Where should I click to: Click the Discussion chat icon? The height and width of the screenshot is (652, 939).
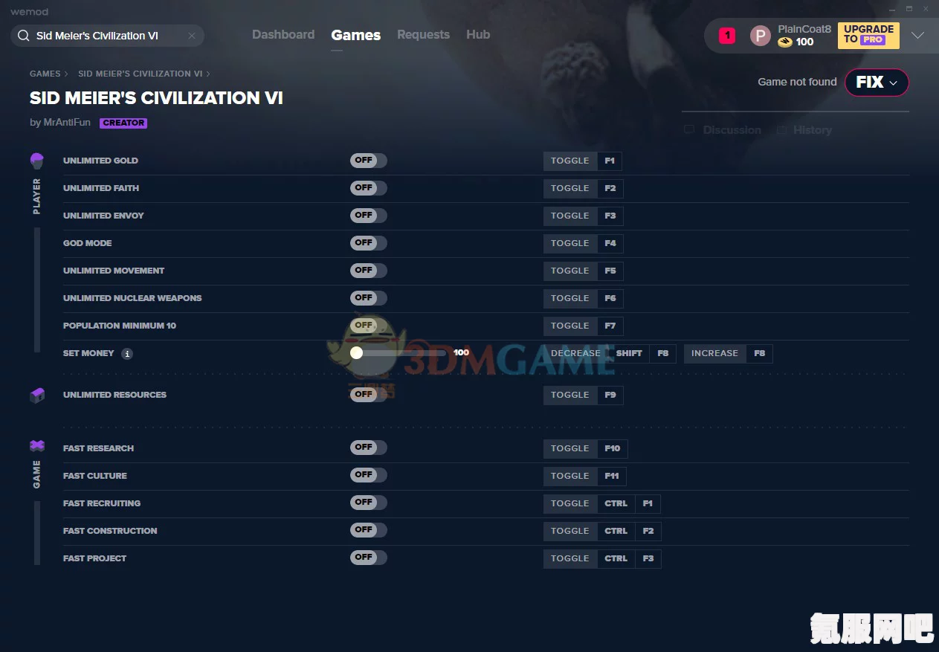(x=689, y=130)
